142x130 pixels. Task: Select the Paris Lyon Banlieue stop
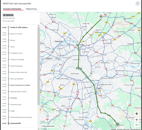17,79
